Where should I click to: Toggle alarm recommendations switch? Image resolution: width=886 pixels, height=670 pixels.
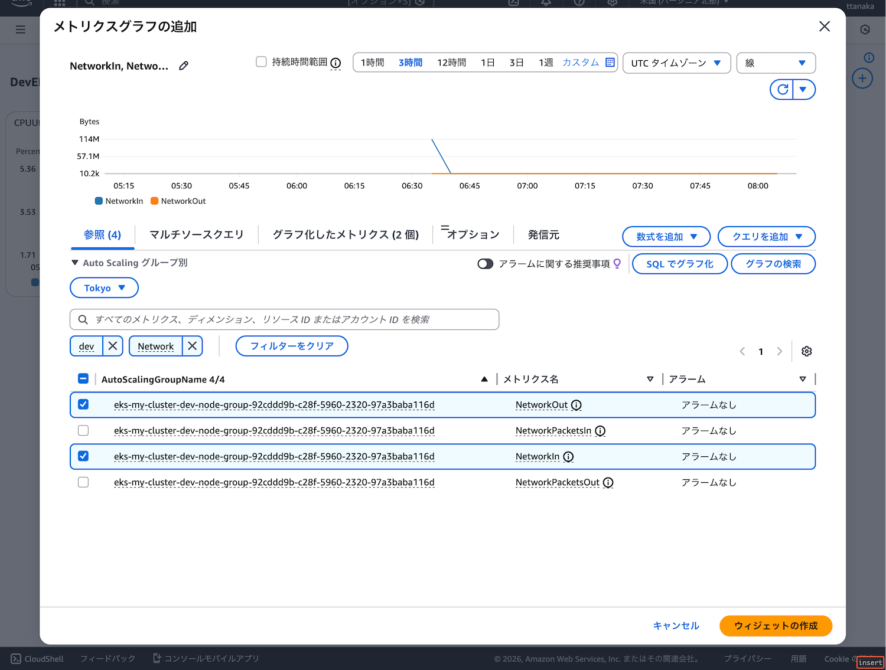pos(486,264)
